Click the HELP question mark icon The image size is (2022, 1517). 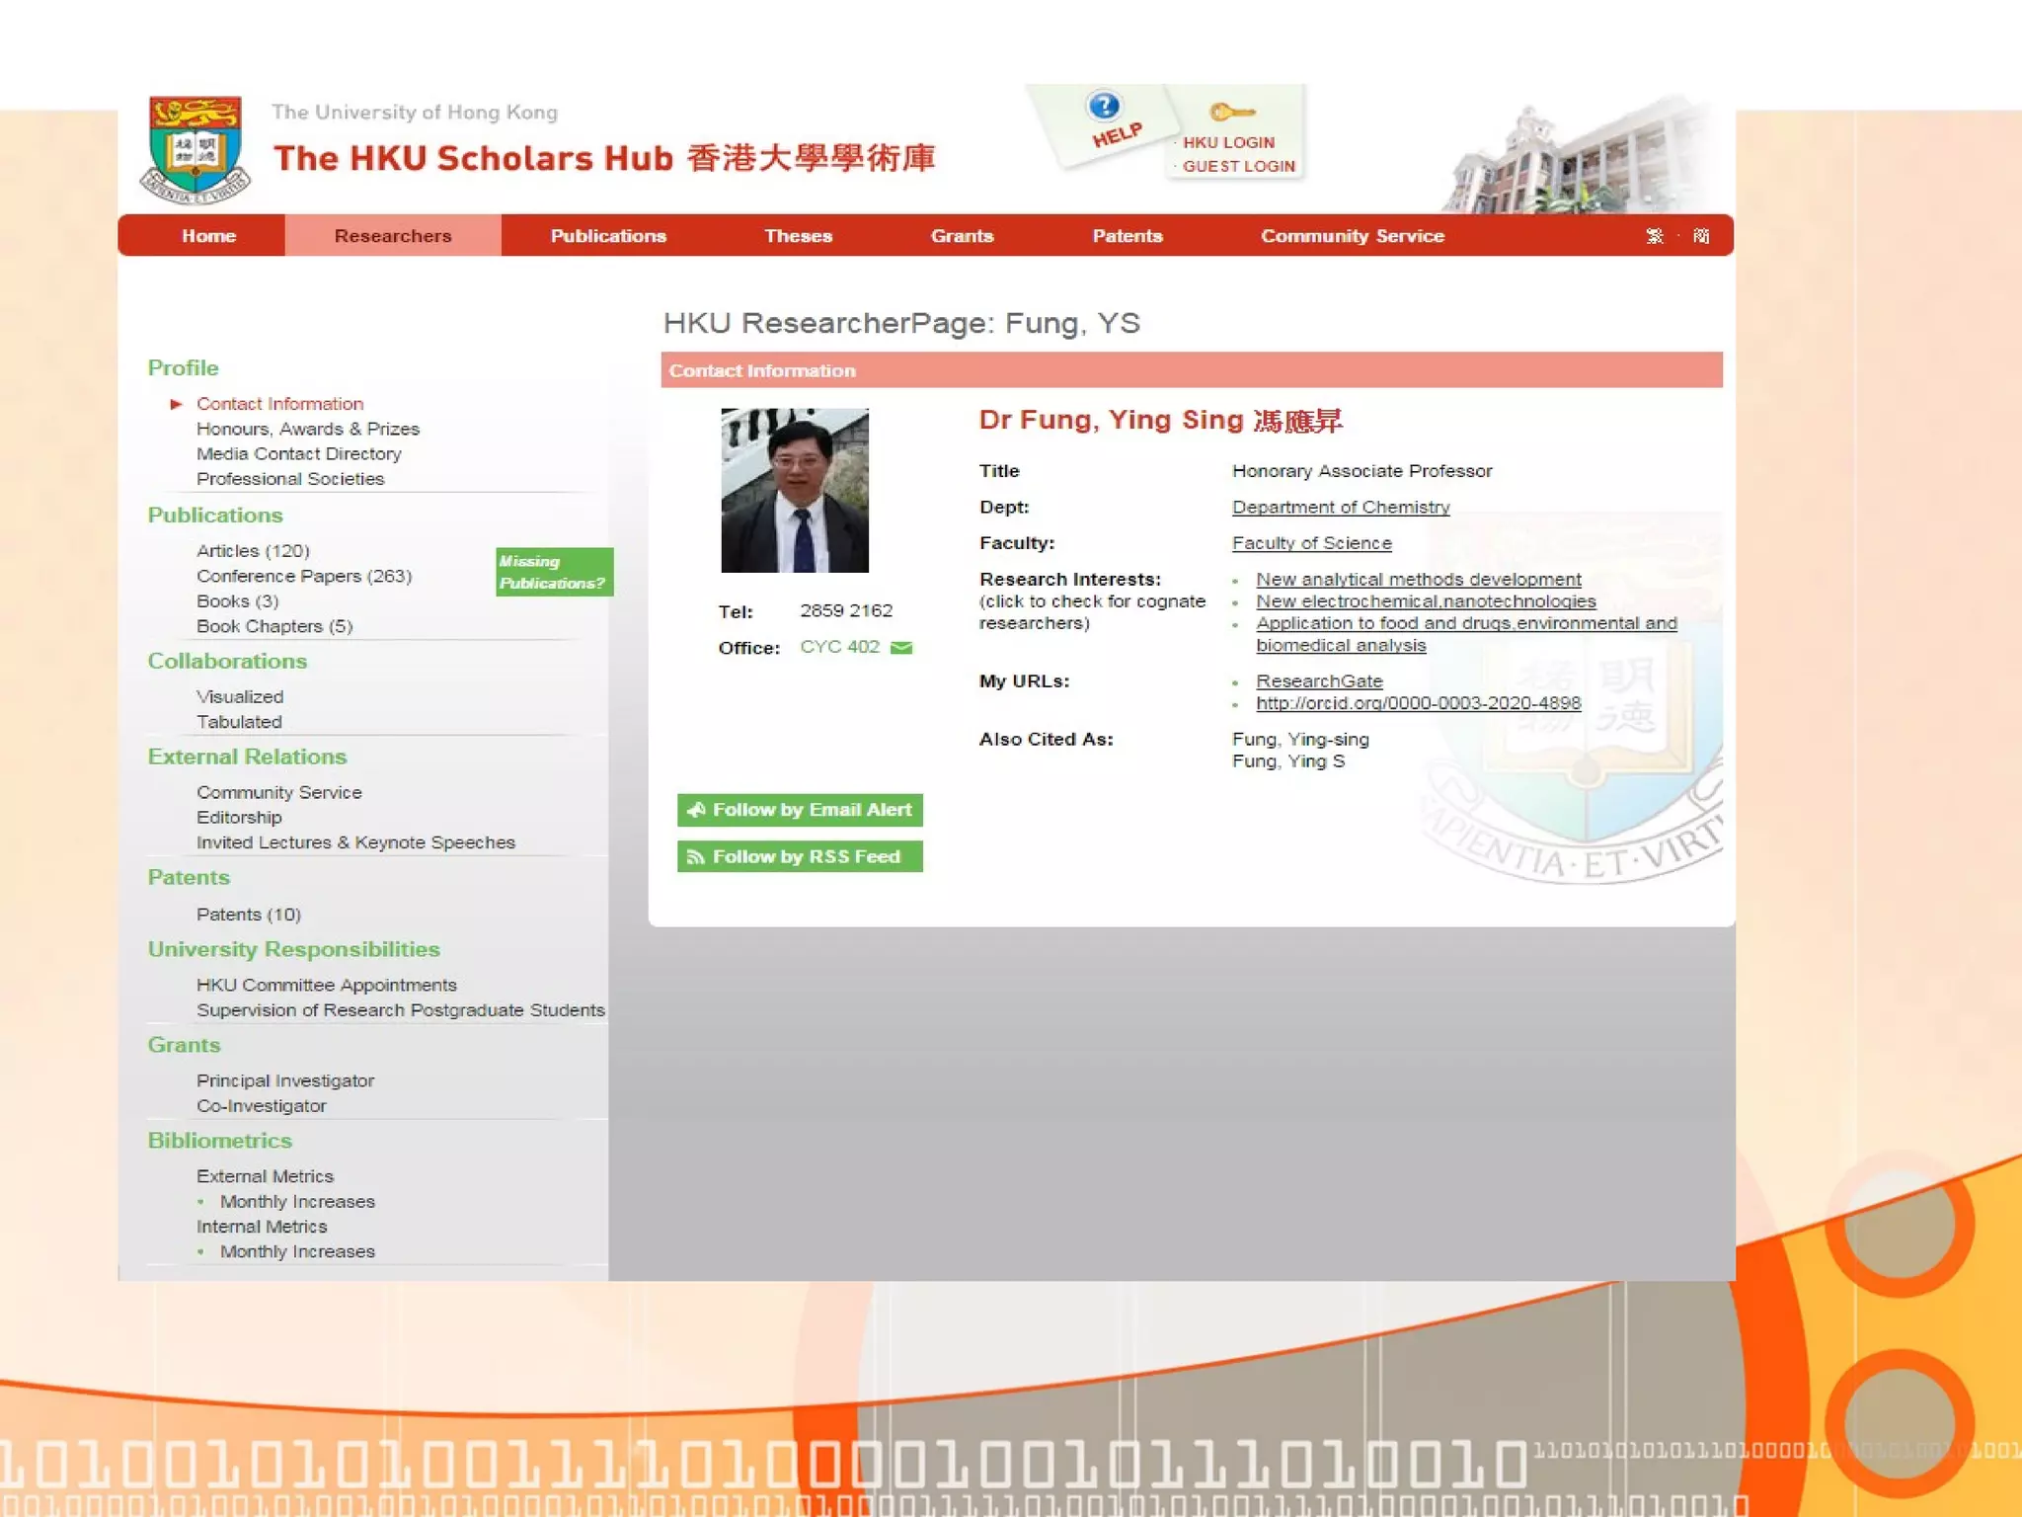pos(1103,106)
